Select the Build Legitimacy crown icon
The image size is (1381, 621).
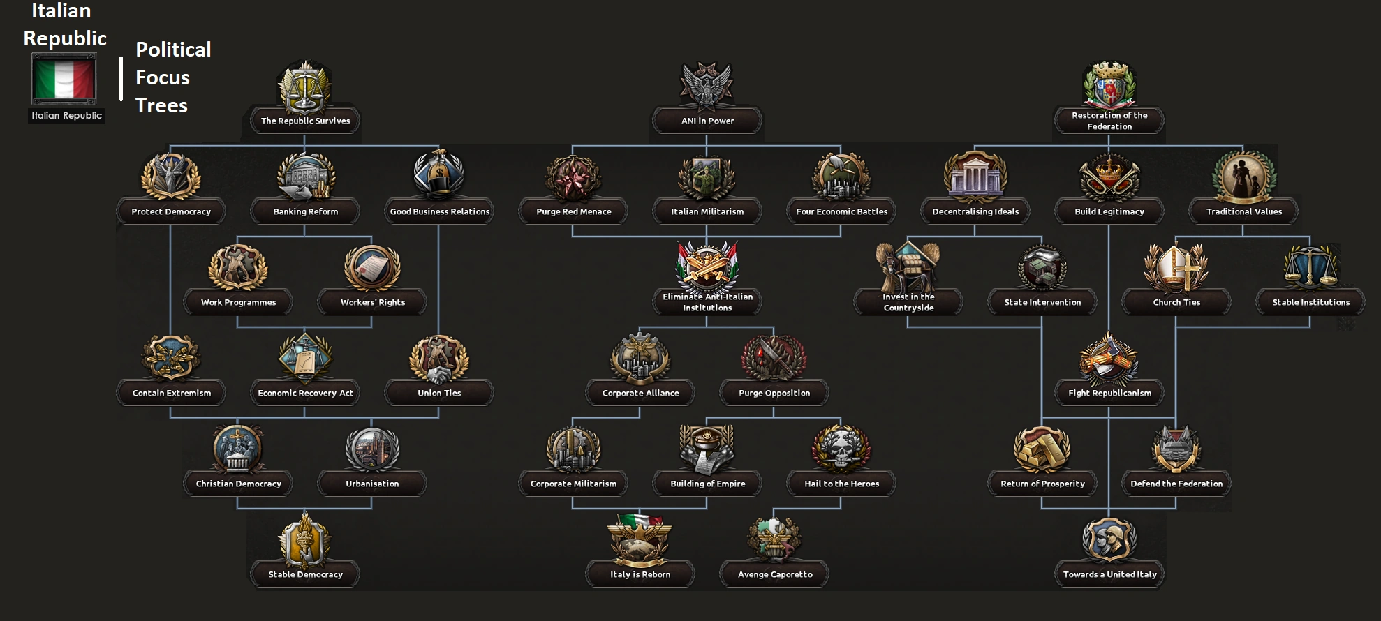click(x=1109, y=177)
